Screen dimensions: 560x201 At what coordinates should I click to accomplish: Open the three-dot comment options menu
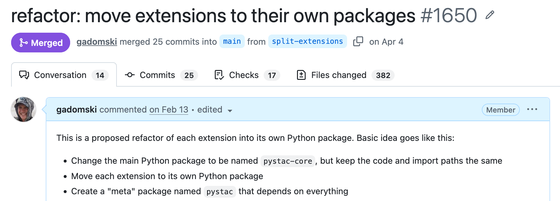pos(532,109)
